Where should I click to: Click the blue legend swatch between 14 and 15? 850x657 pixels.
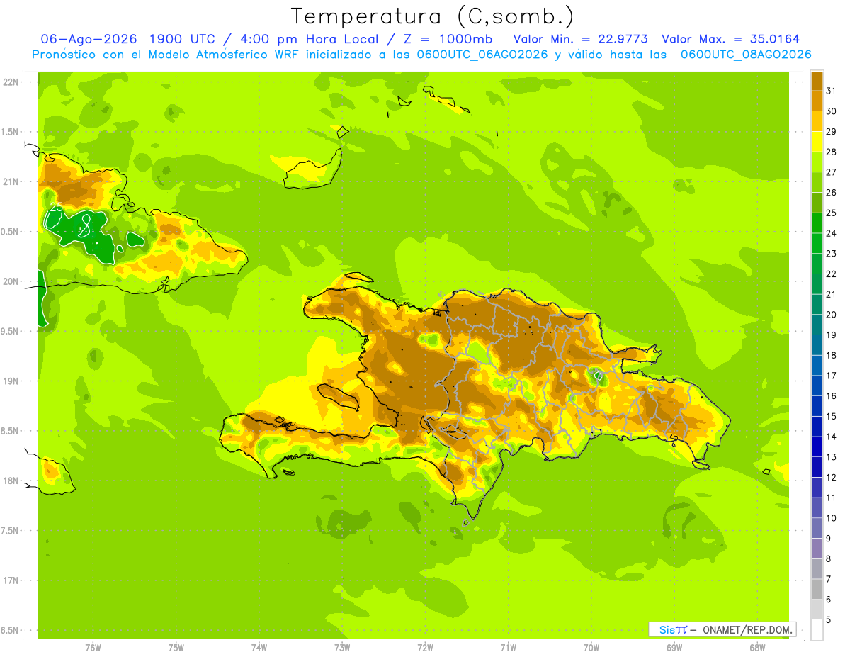(x=817, y=427)
